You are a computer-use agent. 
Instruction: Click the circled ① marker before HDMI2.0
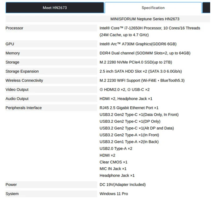coord(101,89)
